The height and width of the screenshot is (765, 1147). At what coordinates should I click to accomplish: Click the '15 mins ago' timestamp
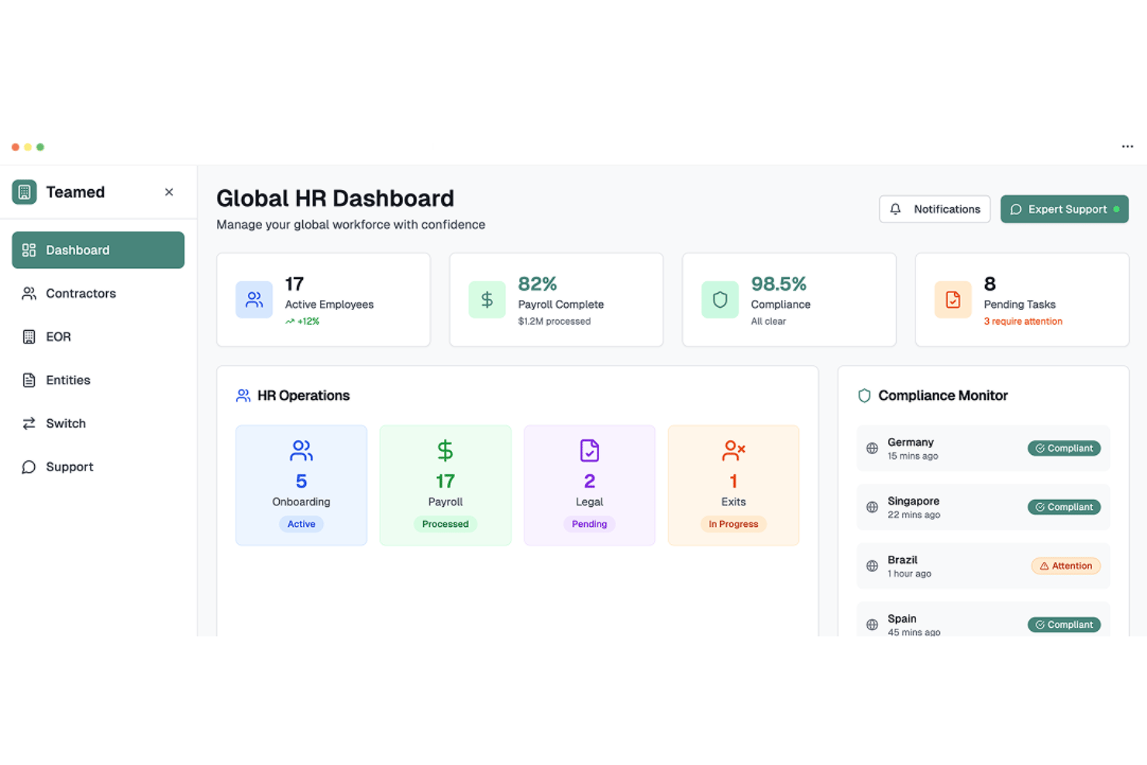[913, 457]
